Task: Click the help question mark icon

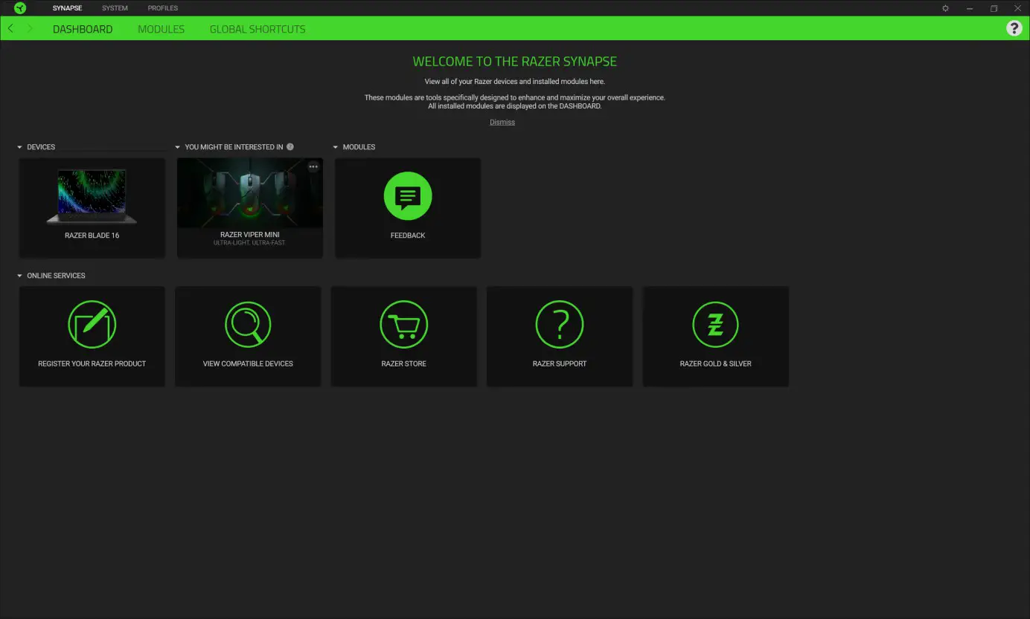Action: [x=1014, y=27]
